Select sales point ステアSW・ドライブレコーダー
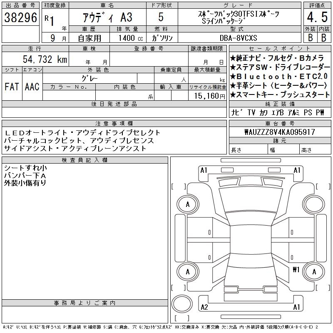 280,67
